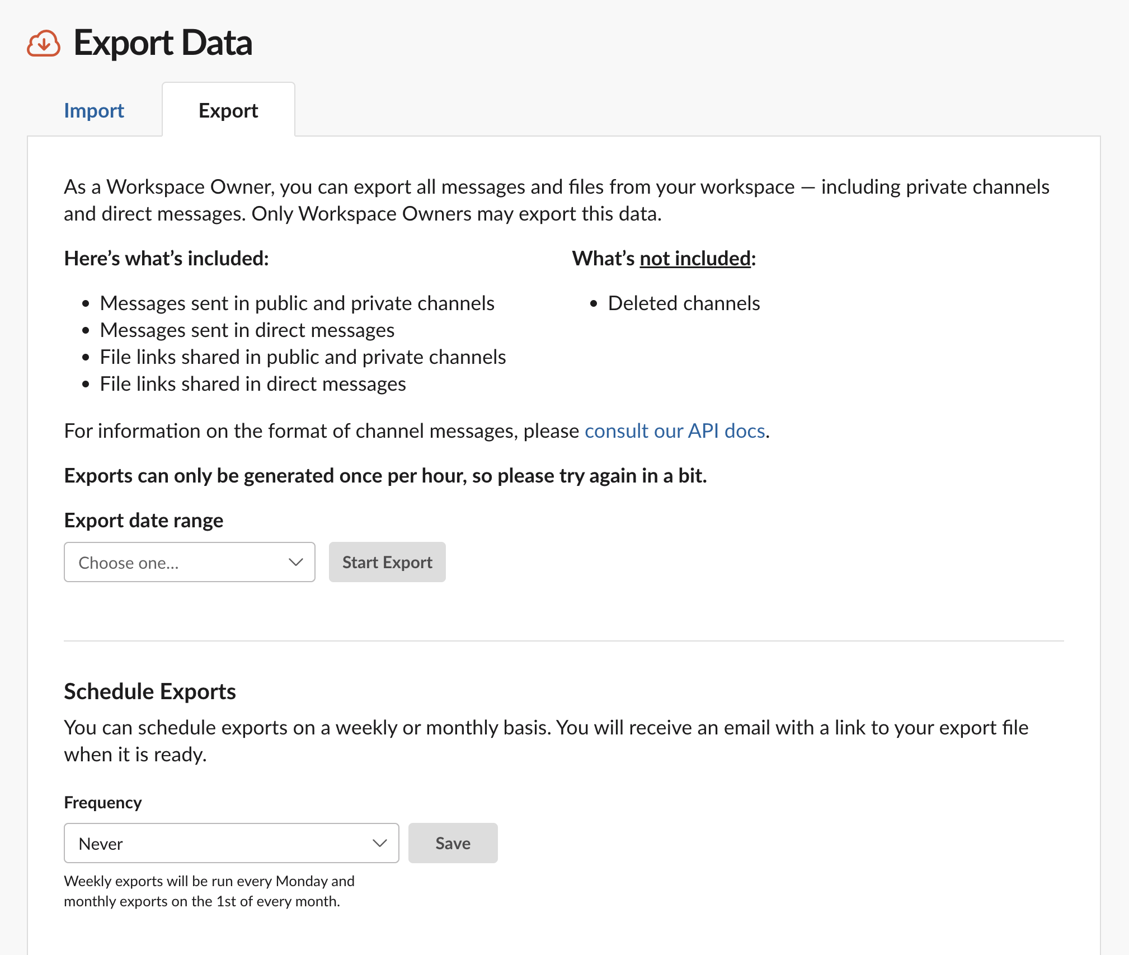
Task: Click the Schedule Exports heading
Action: (150, 691)
